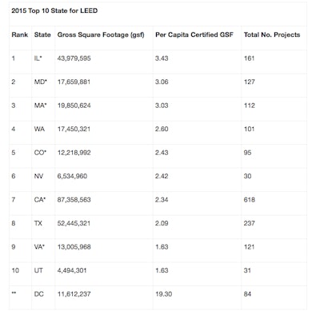
Task: Click the MA* per capita value 3.03
Action: 162,106
